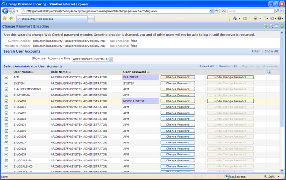Open the IE Page menu icon
The width and height of the screenshot is (286, 180).
point(265,19)
